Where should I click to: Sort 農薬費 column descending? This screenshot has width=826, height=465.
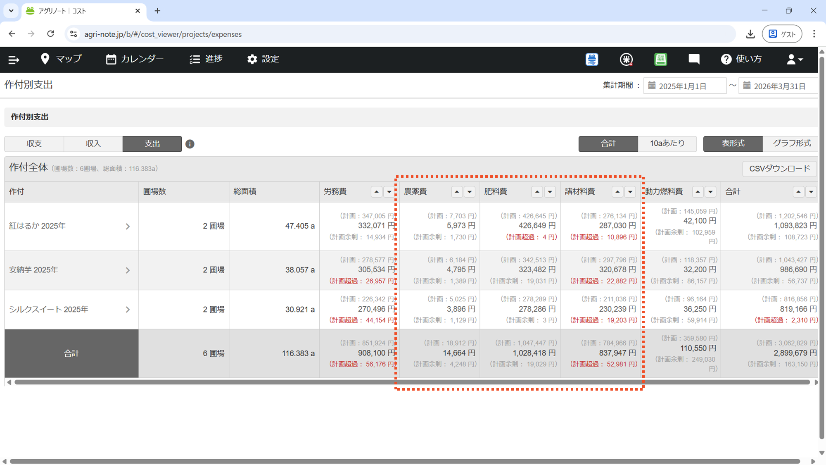[x=470, y=192]
